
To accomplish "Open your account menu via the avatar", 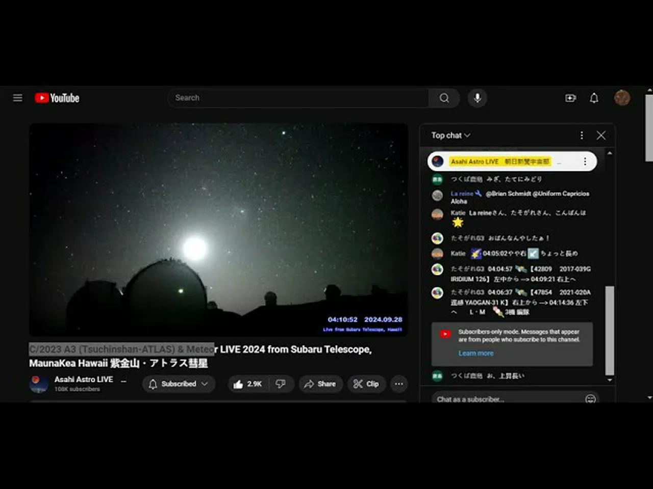I will click(622, 98).
